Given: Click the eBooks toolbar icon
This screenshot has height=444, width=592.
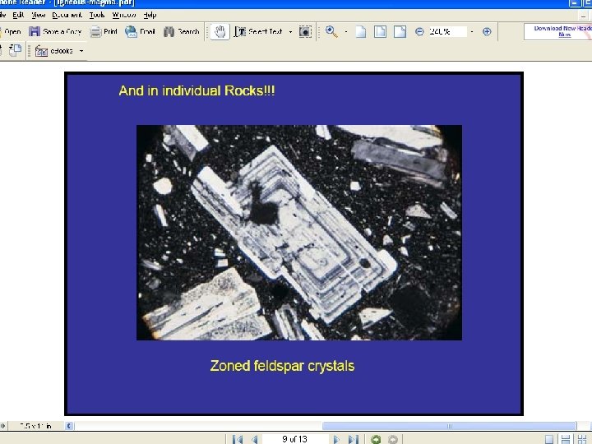Looking at the screenshot, I should pos(41,51).
